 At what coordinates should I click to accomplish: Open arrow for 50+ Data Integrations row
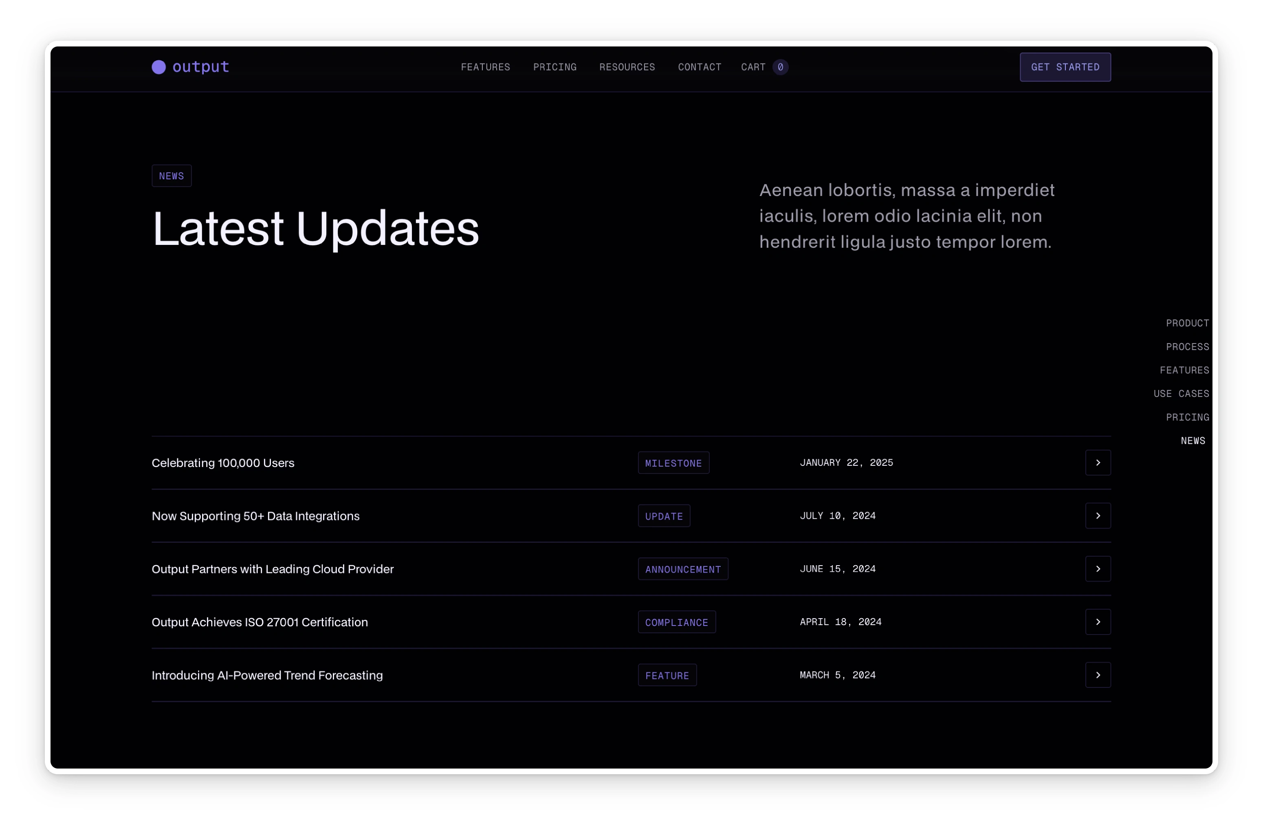pos(1098,515)
